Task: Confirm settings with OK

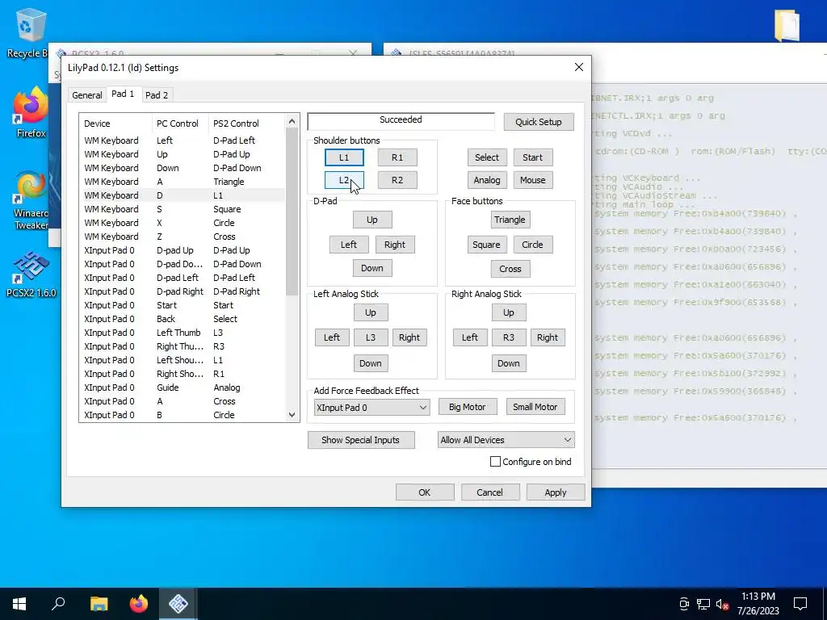Action: pos(425,492)
